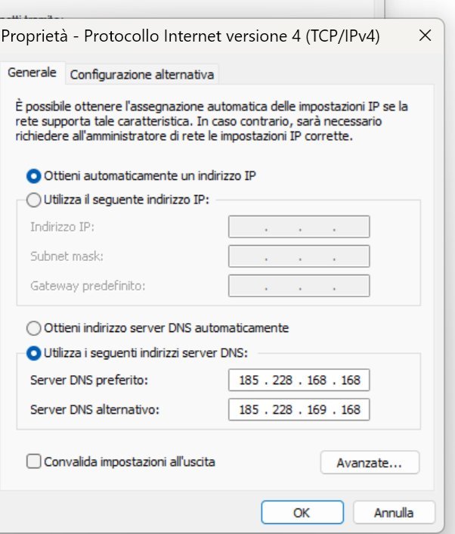
Task: Click the Gateway predefinito input field
Action: pos(299,286)
